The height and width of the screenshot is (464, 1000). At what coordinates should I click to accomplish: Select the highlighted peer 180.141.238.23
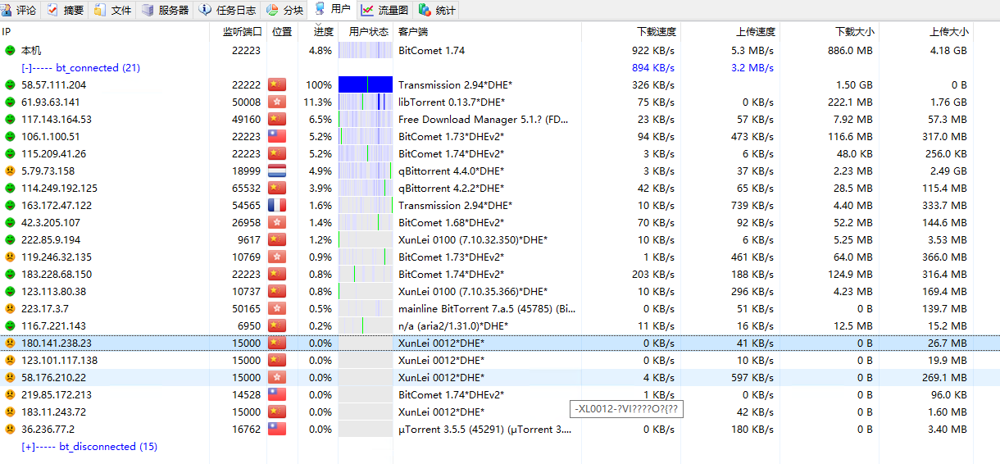point(500,343)
